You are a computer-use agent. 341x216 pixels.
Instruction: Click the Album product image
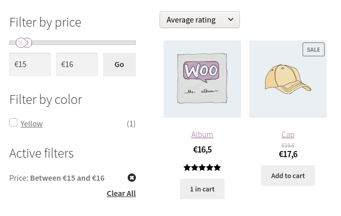(202, 79)
